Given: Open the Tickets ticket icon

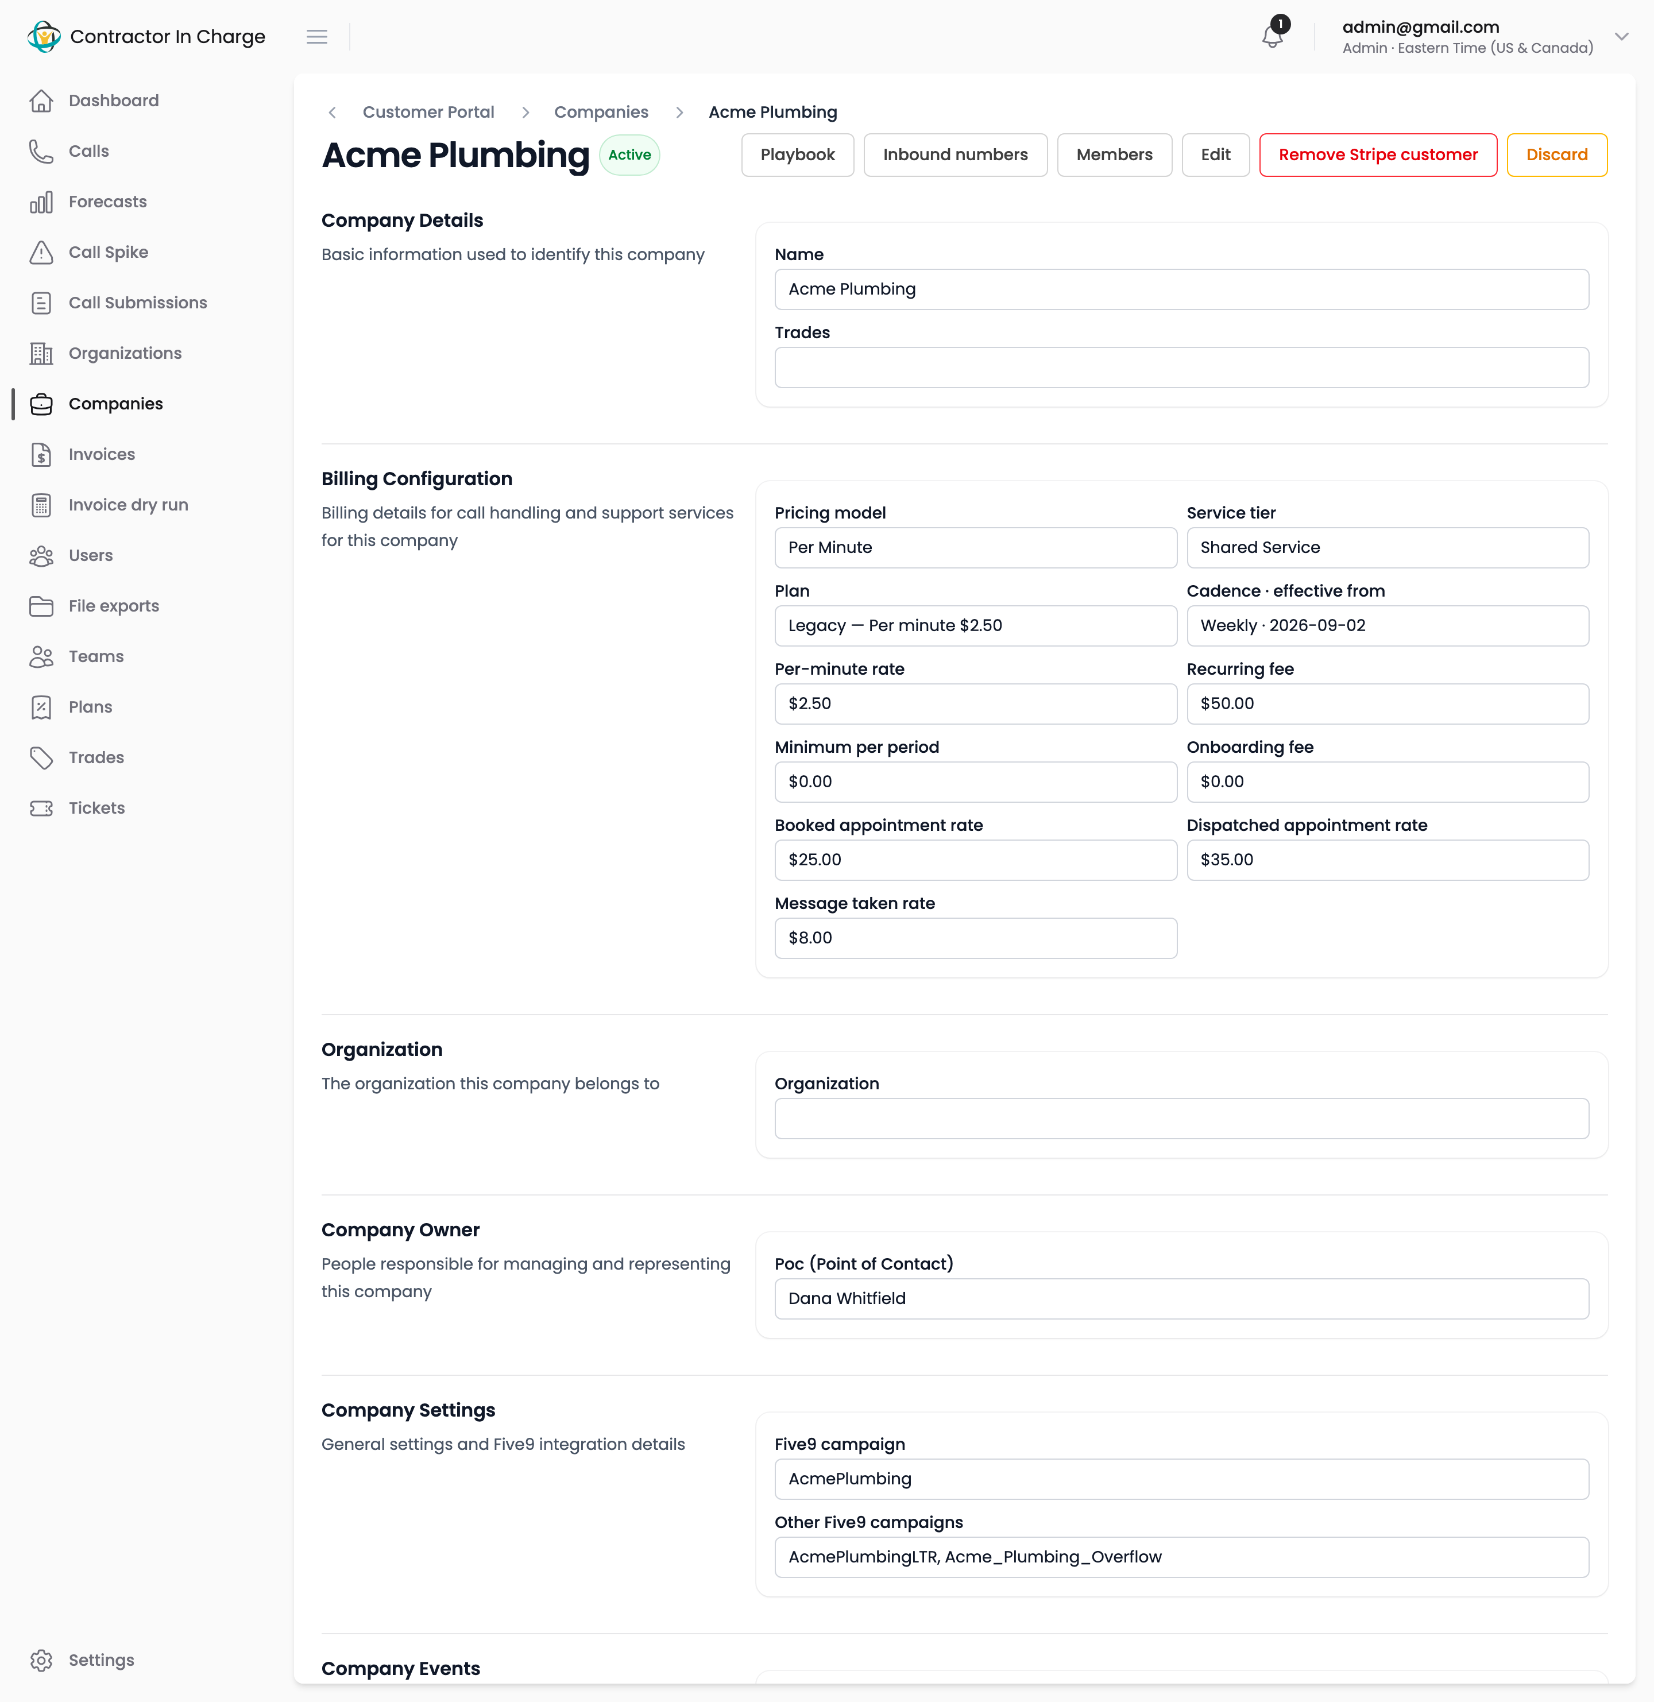Looking at the screenshot, I should pyautogui.click(x=41, y=807).
